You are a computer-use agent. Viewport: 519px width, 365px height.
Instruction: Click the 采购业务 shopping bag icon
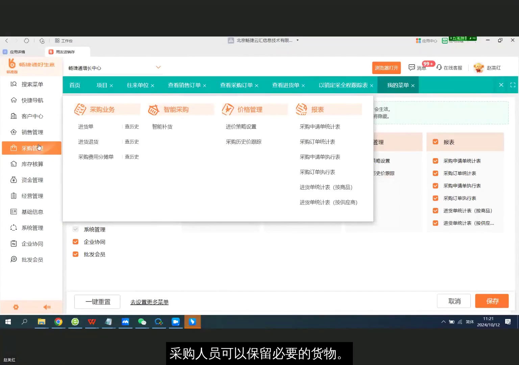[80, 109]
